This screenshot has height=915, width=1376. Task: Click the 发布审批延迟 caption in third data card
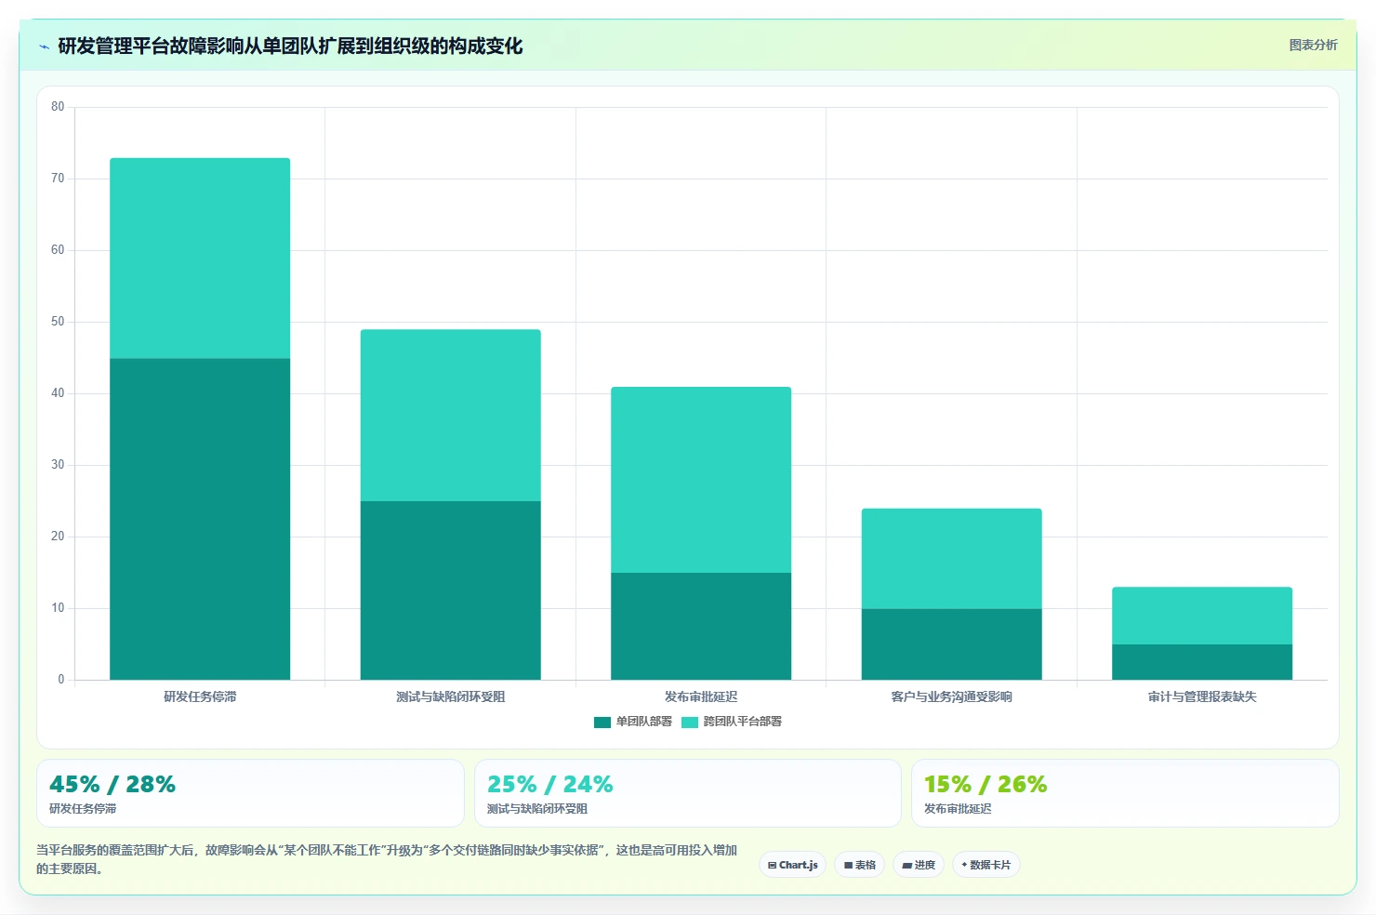958,809
